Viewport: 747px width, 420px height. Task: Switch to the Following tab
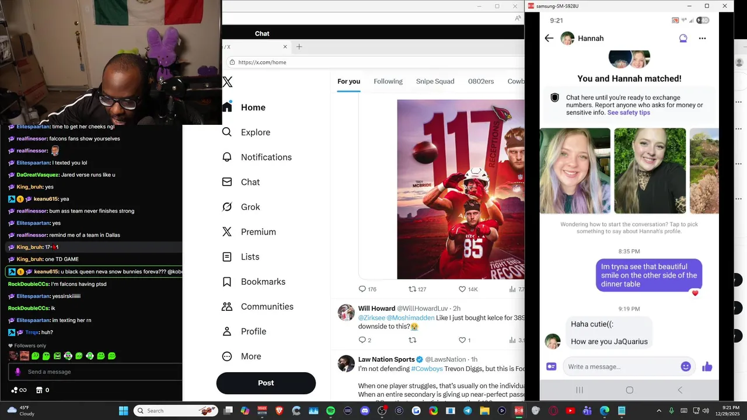click(x=388, y=81)
